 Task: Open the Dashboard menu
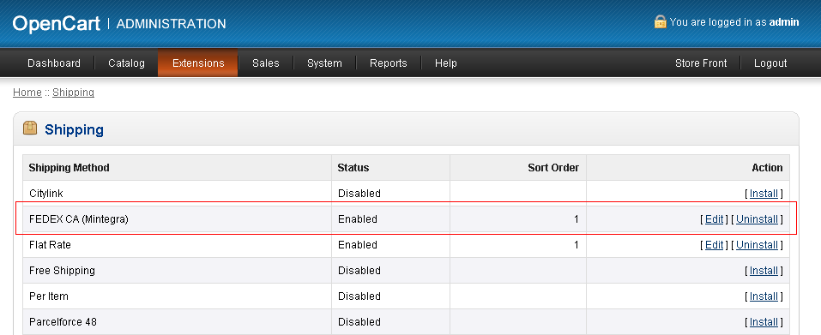(x=54, y=63)
